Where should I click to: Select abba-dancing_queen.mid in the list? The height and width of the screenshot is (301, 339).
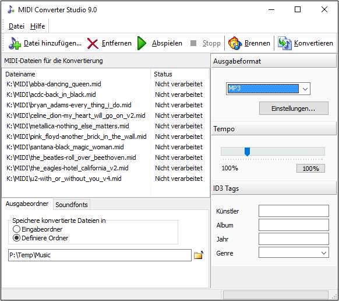[x=54, y=84]
